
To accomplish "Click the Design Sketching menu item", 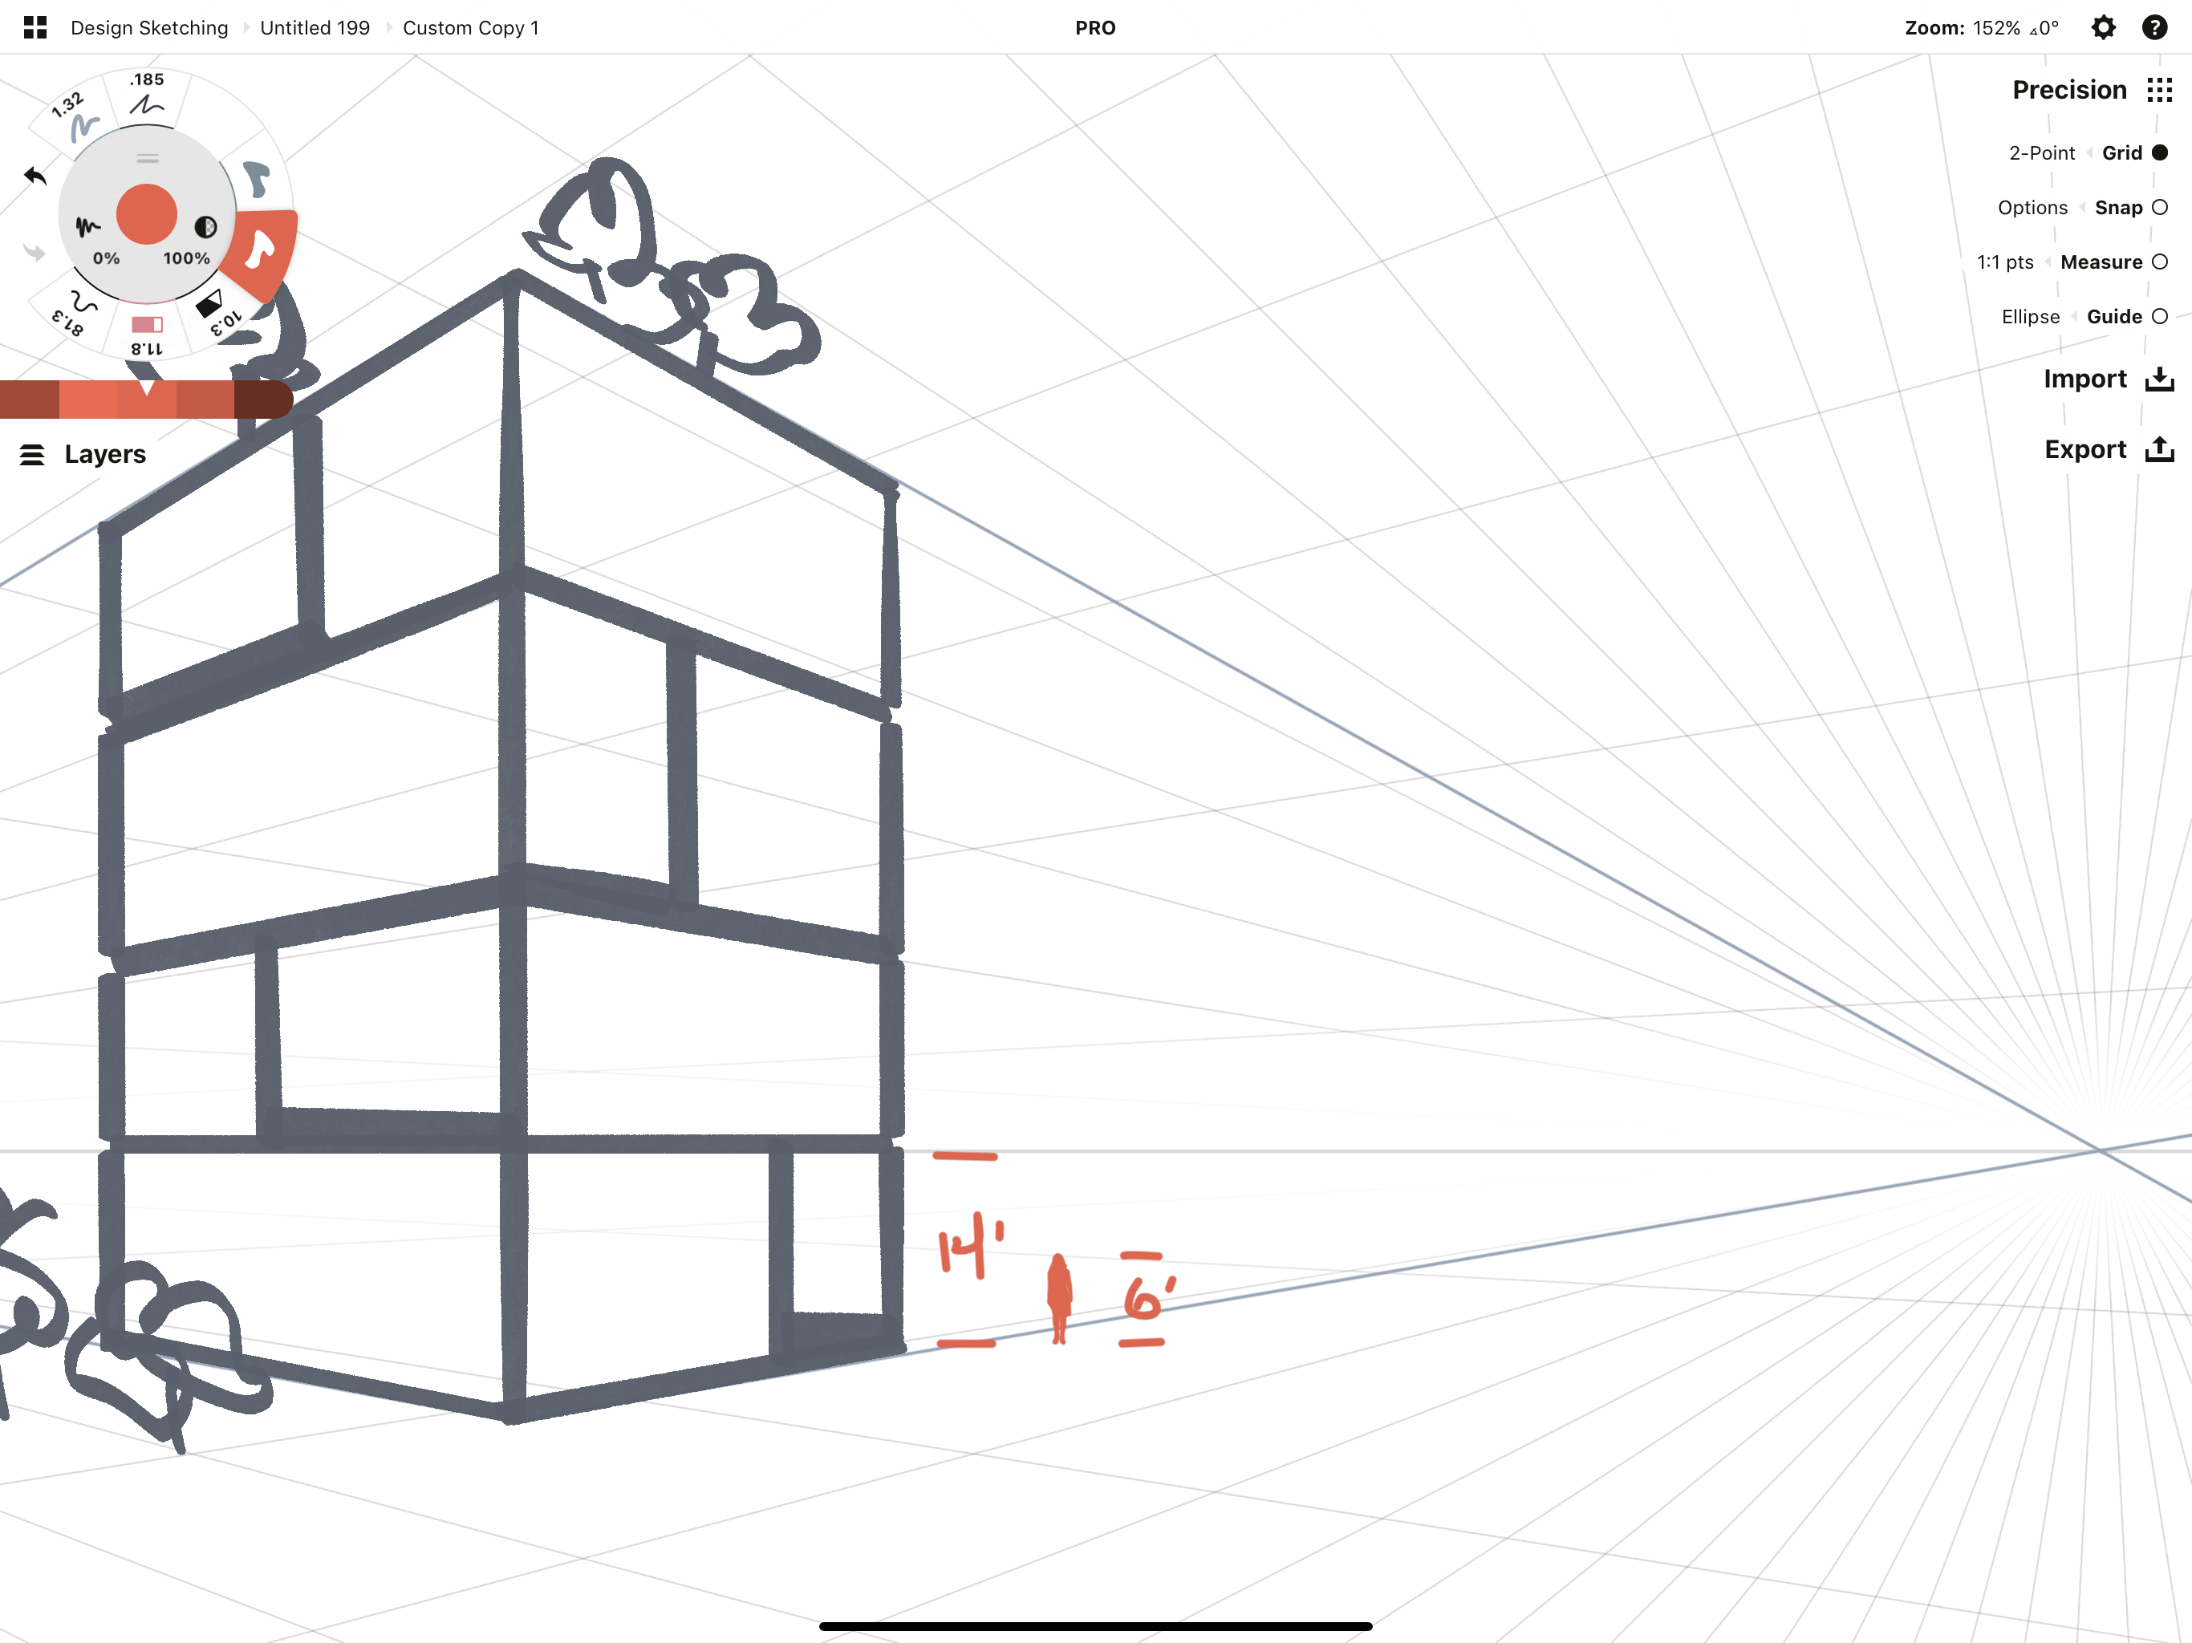I will click(148, 26).
